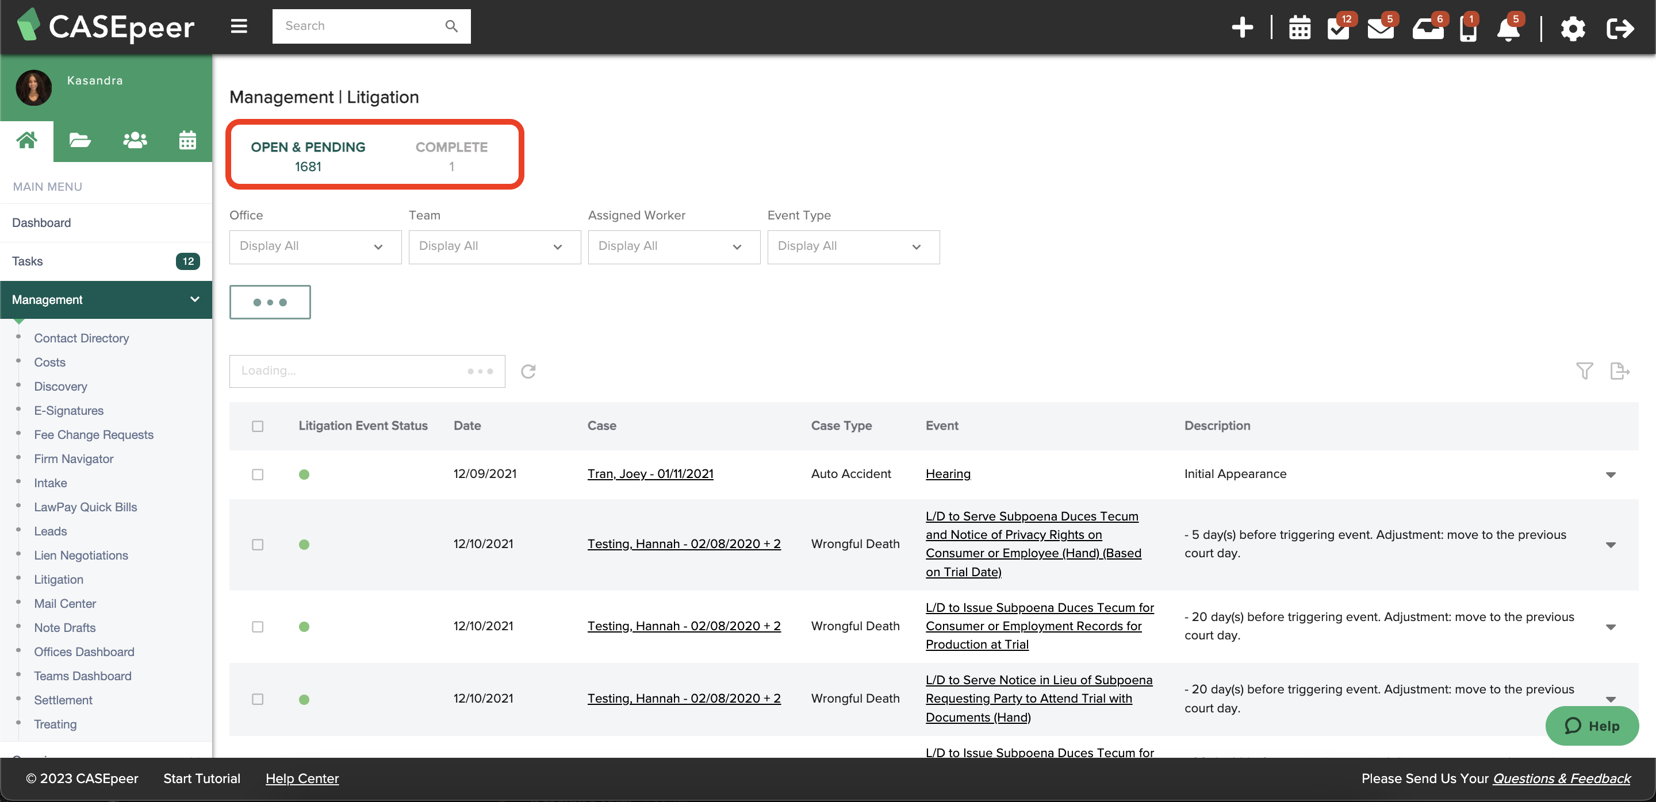Click Kasandra's profile avatar

[x=33, y=87]
